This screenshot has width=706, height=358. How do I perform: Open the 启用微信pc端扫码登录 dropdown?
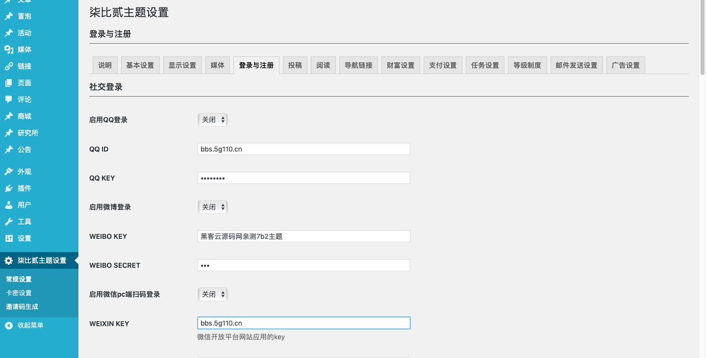[213, 294]
